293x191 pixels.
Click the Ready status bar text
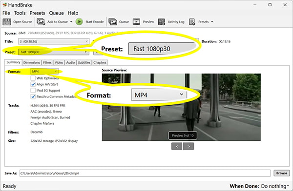[x=9, y=186]
